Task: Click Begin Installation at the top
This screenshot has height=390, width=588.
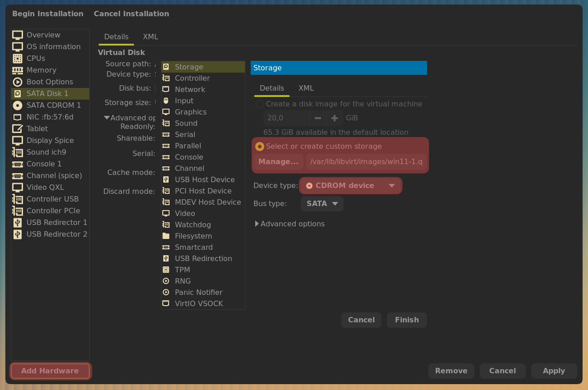Action: pyautogui.click(x=48, y=14)
